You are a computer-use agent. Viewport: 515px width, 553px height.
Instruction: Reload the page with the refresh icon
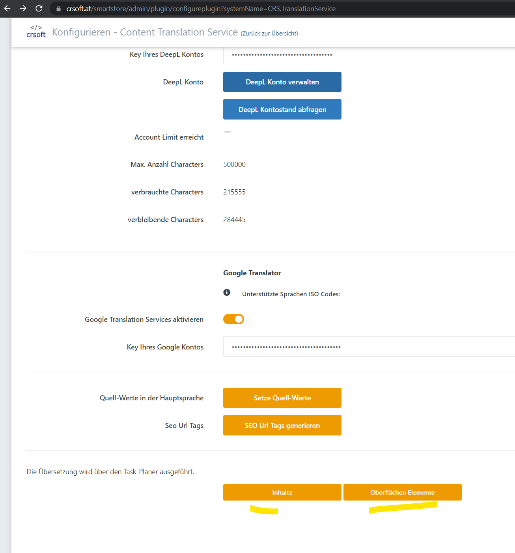[x=39, y=8]
